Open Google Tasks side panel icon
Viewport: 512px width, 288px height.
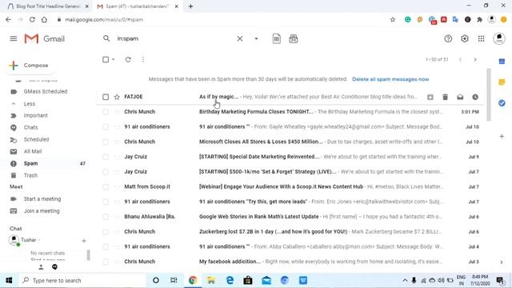coord(502,103)
